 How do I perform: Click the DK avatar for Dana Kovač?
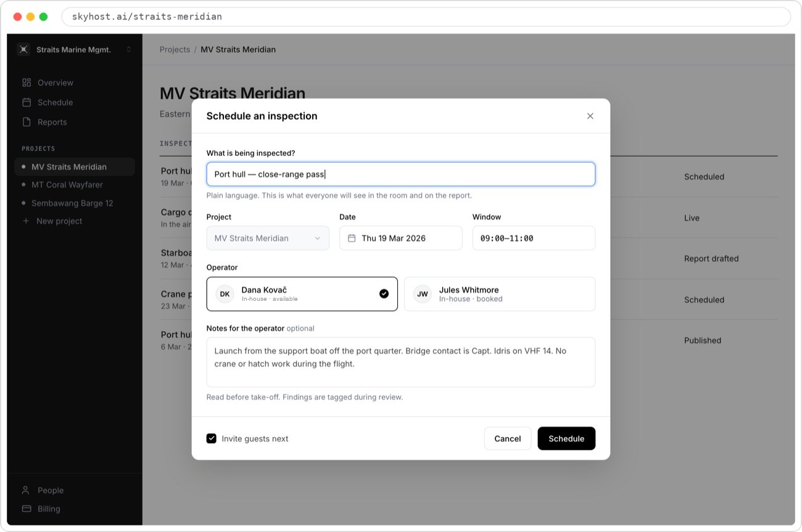225,294
